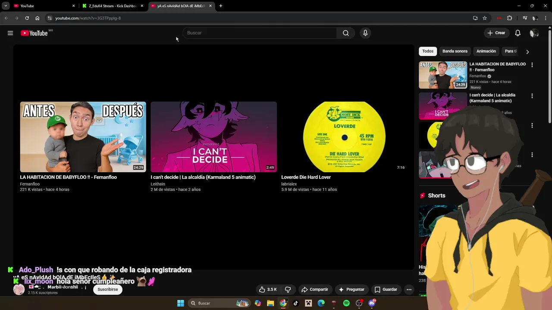The image size is (552, 310).
Task: Play endscreen video LA HABITACION DE BABYFLOO thumbnail
Action: pos(83,137)
